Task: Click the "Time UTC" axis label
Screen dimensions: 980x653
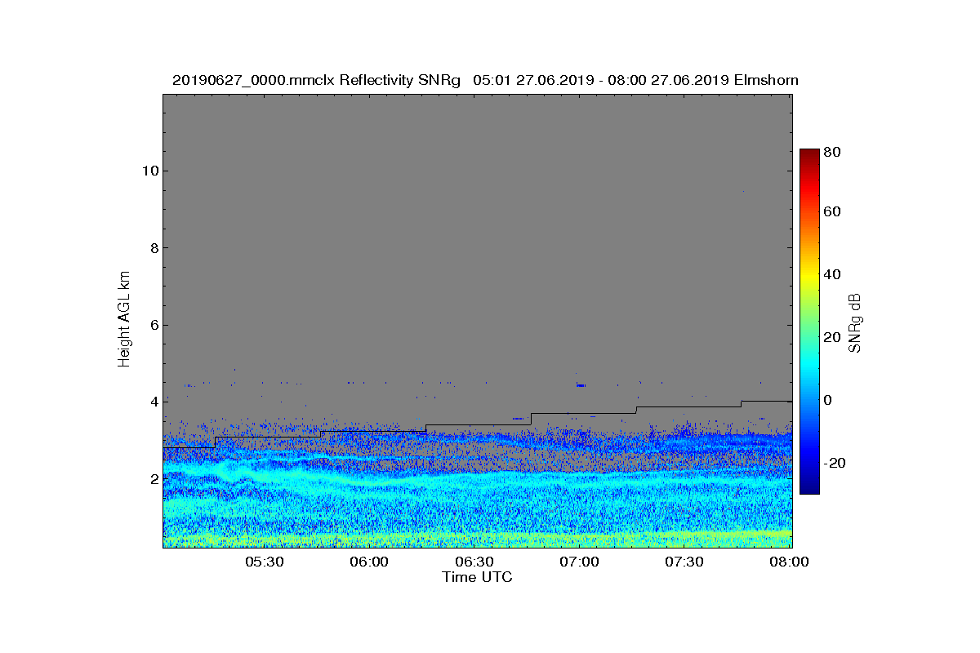Action: tap(478, 577)
